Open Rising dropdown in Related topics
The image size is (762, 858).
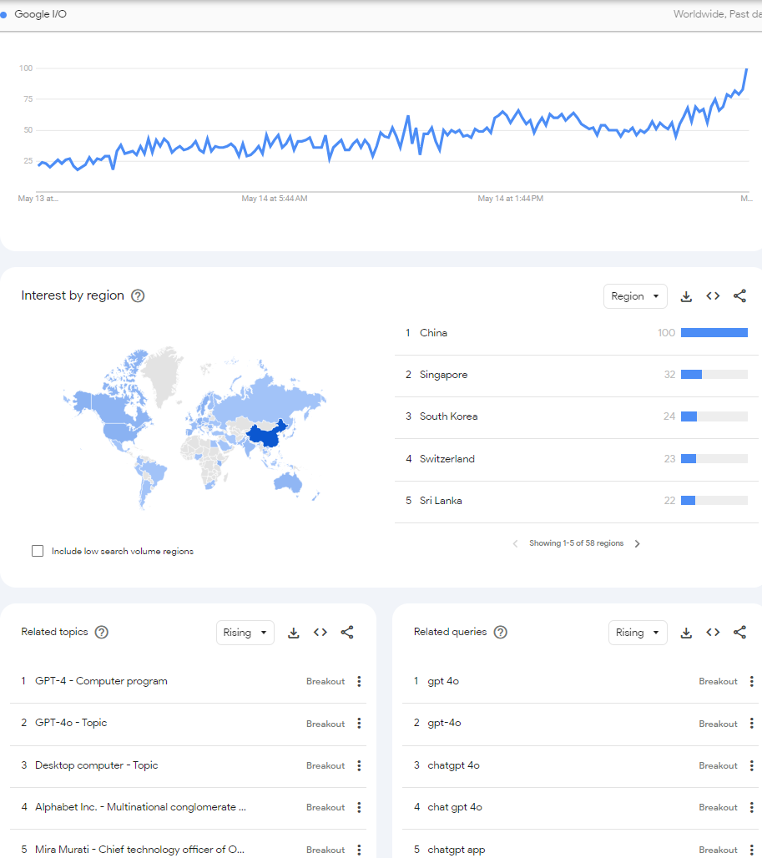point(245,633)
